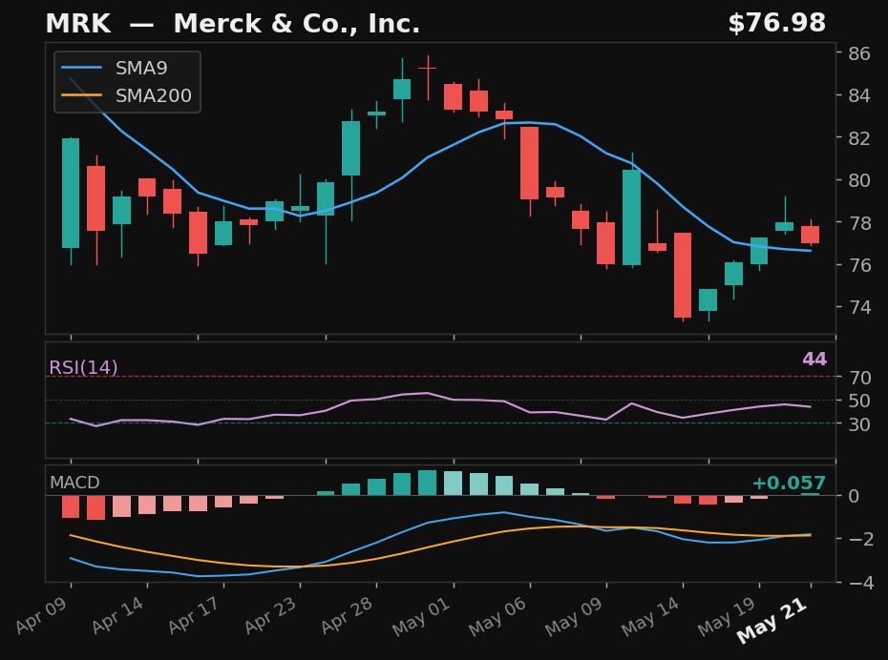The image size is (888, 660).
Task: Click the blue SMA9 legend line sample
Action: tap(81, 68)
